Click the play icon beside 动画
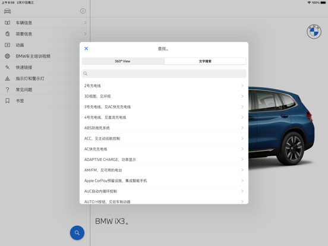The image size is (328, 246). coord(7,45)
